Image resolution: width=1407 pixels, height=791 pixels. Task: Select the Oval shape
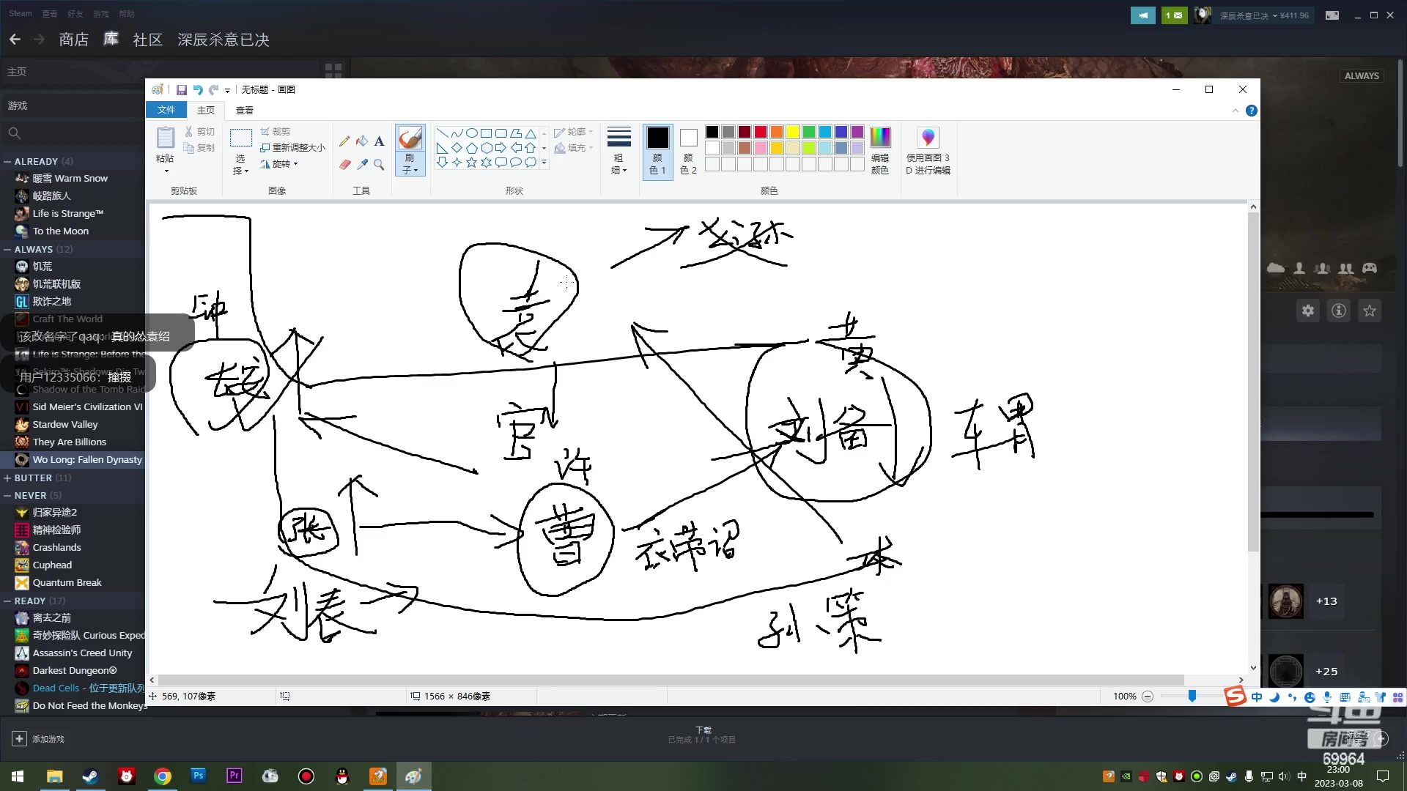(x=472, y=133)
